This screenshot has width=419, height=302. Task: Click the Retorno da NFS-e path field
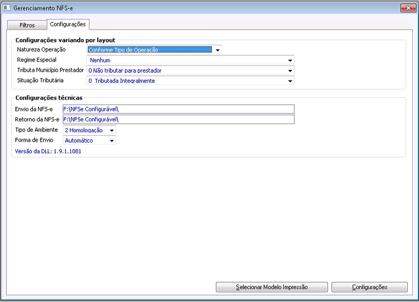tap(178, 120)
